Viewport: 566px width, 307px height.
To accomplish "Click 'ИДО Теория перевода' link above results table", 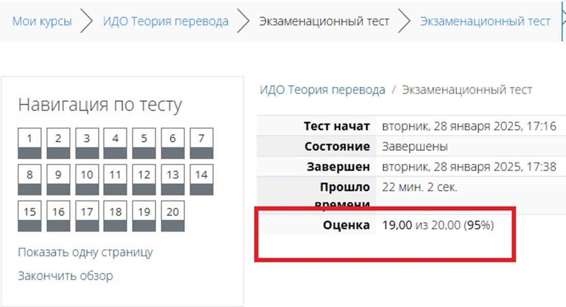I will [x=322, y=90].
